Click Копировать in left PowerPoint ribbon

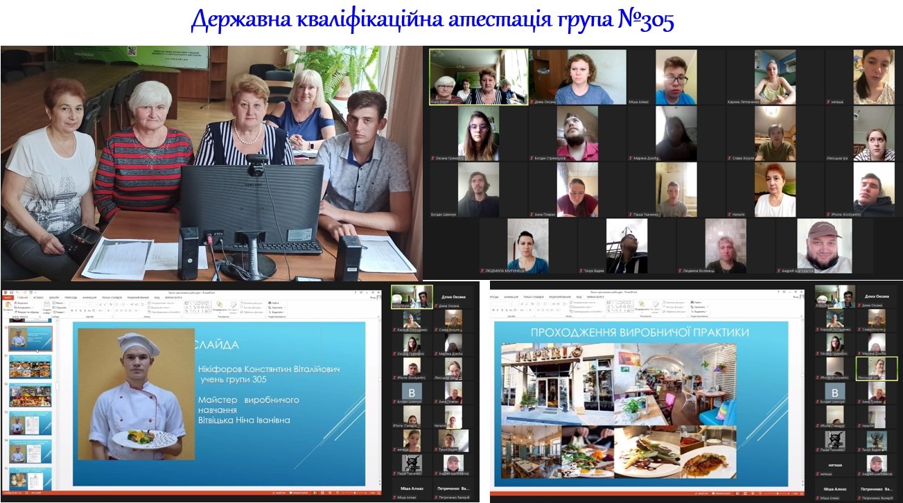[x=24, y=308]
